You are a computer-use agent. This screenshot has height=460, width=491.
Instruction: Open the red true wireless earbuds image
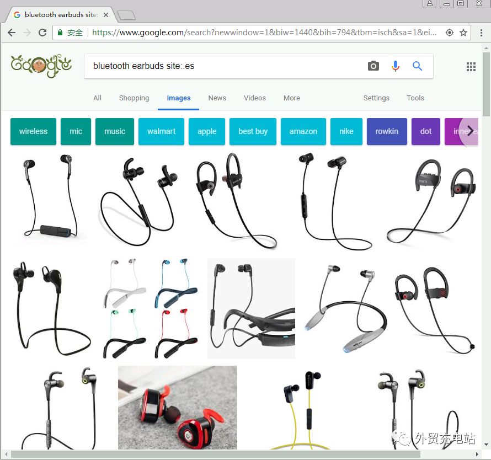click(178, 408)
